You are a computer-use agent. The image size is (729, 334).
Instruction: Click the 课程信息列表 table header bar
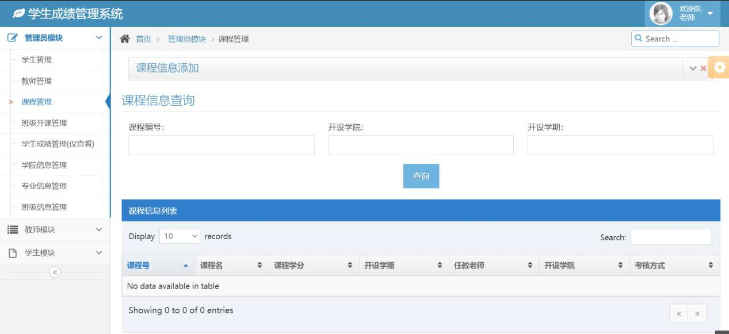click(x=421, y=210)
